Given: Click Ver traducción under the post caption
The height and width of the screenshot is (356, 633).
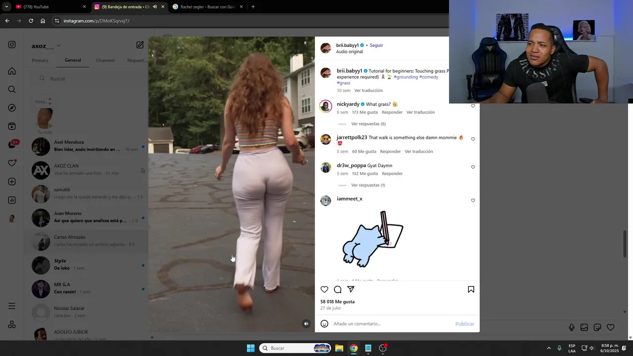Looking at the screenshot, I should click(368, 90).
